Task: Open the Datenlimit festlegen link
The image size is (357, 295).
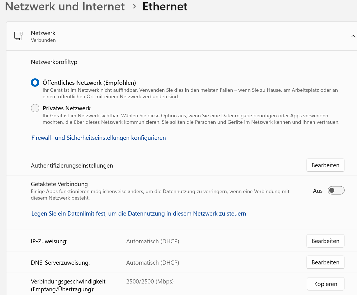Action: tap(139, 214)
